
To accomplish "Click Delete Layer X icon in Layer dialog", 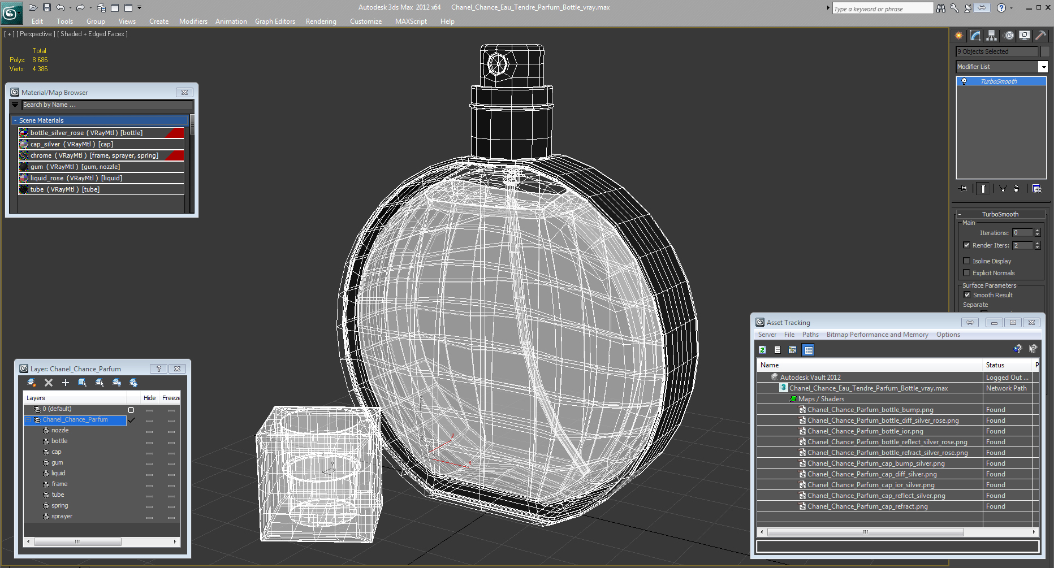I will [x=49, y=383].
